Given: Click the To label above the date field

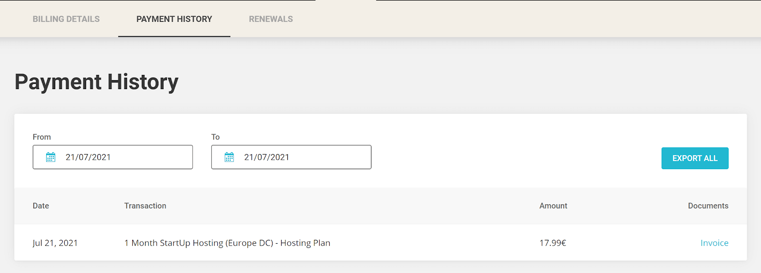Looking at the screenshot, I should (215, 137).
